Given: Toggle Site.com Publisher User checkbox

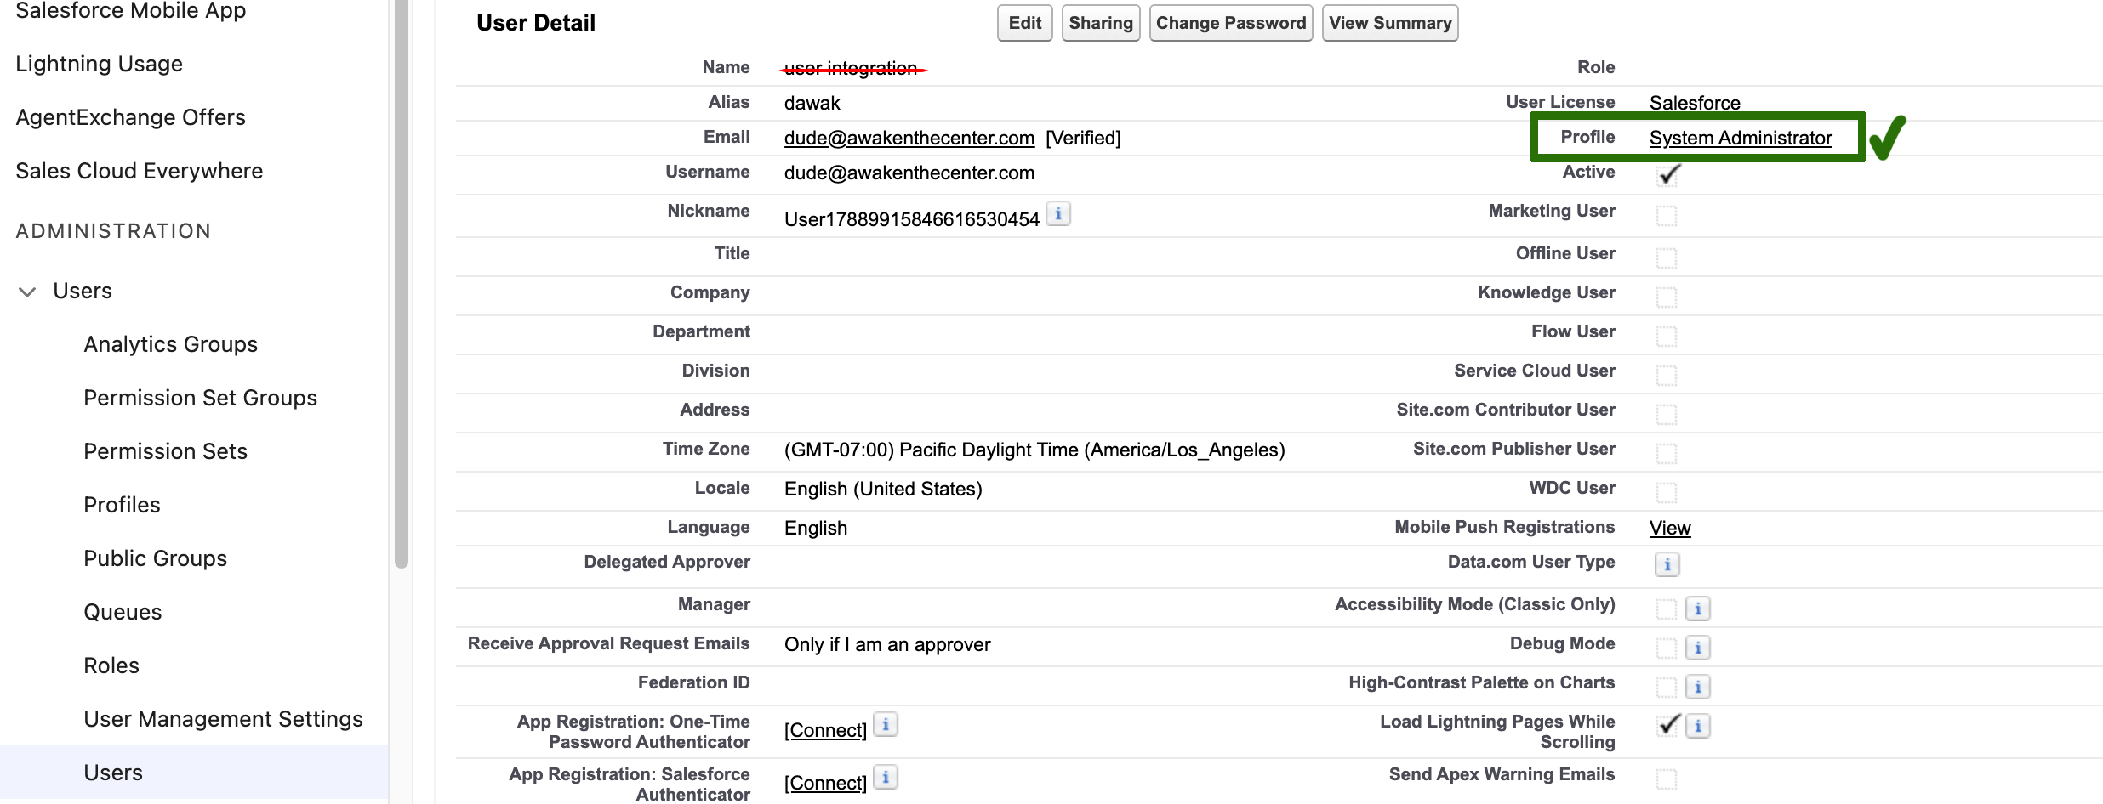Looking at the screenshot, I should [1667, 453].
